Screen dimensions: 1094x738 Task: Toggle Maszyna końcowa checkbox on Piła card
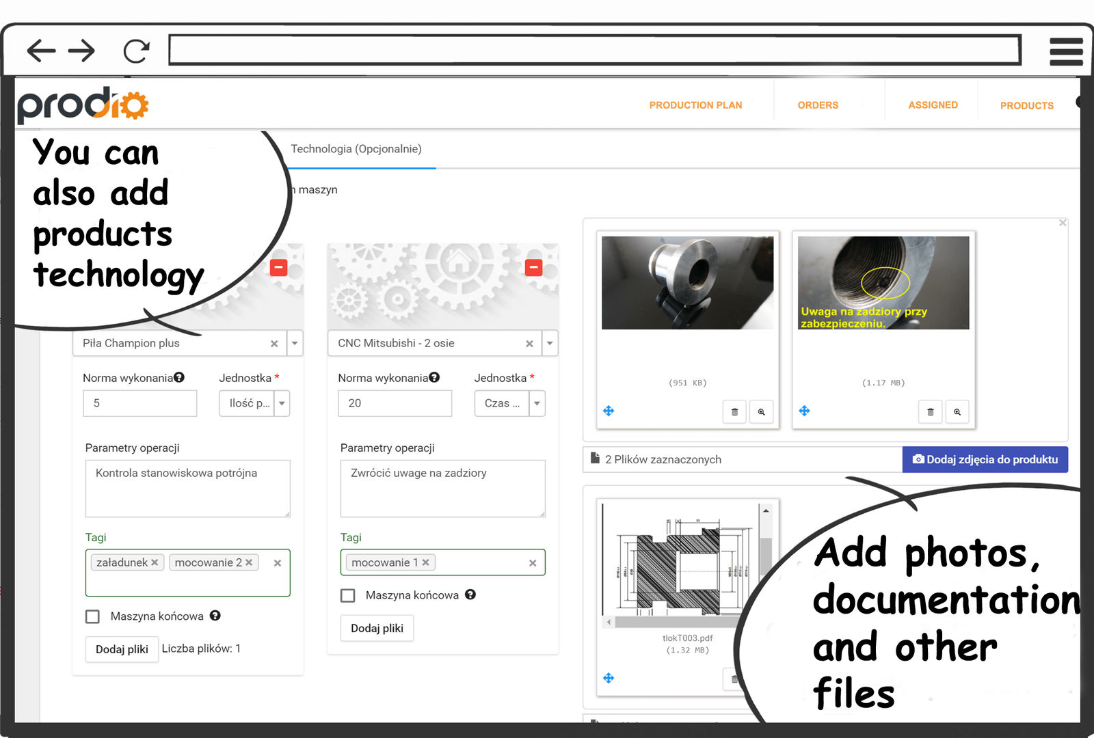click(92, 616)
